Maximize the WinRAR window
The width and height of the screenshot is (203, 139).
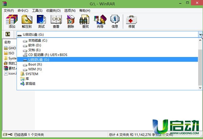coord(187,3)
